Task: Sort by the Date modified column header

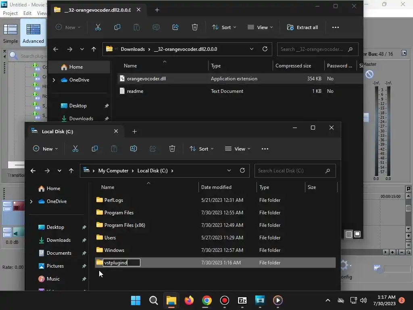Action: click(216, 187)
